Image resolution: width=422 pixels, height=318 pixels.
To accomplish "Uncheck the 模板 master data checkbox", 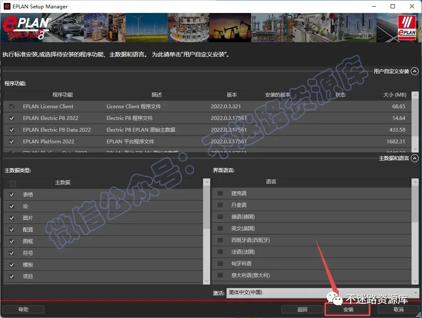I will point(12,265).
